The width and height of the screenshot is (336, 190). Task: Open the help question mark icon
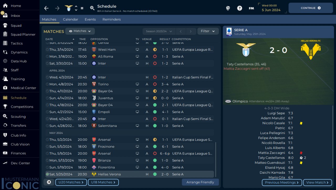pos(239,8)
